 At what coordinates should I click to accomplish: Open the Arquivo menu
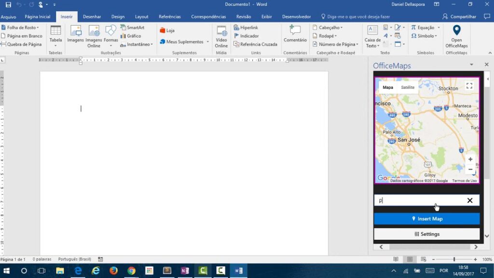tap(8, 17)
